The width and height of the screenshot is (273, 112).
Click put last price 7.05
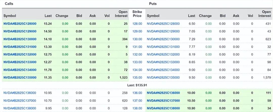point(192,32)
